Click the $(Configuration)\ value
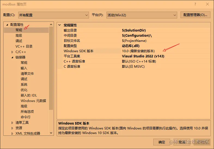This screenshot has width=214, height=149. point(137,35)
